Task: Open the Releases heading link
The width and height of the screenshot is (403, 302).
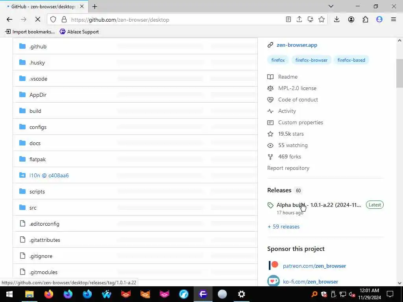Action: (279, 190)
